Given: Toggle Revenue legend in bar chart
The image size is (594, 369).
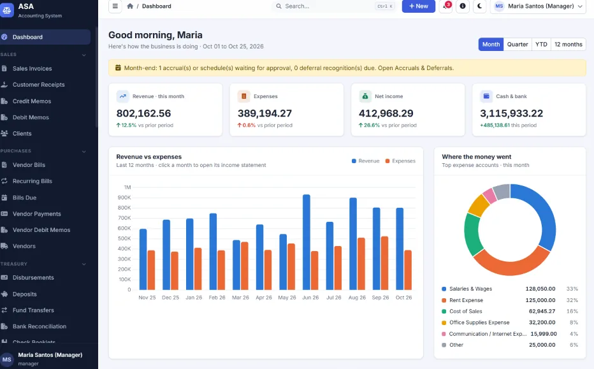Looking at the screenshot, I should click(x=366, y=161).
